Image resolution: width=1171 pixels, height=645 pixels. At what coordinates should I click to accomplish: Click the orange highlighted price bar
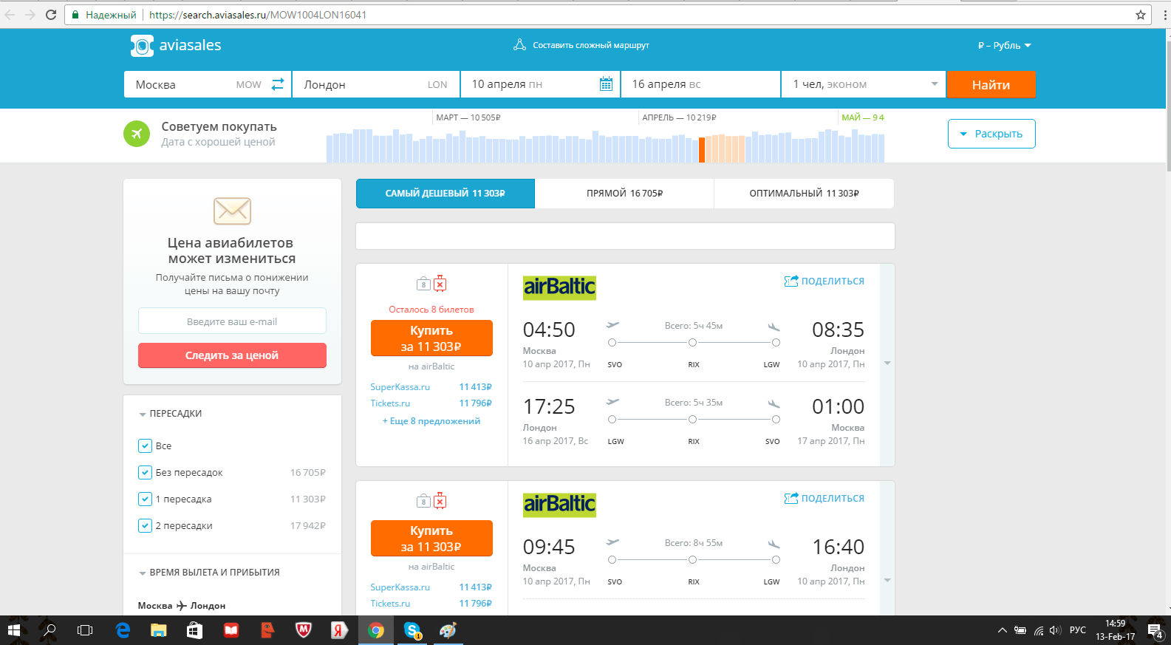pos(702,150)
